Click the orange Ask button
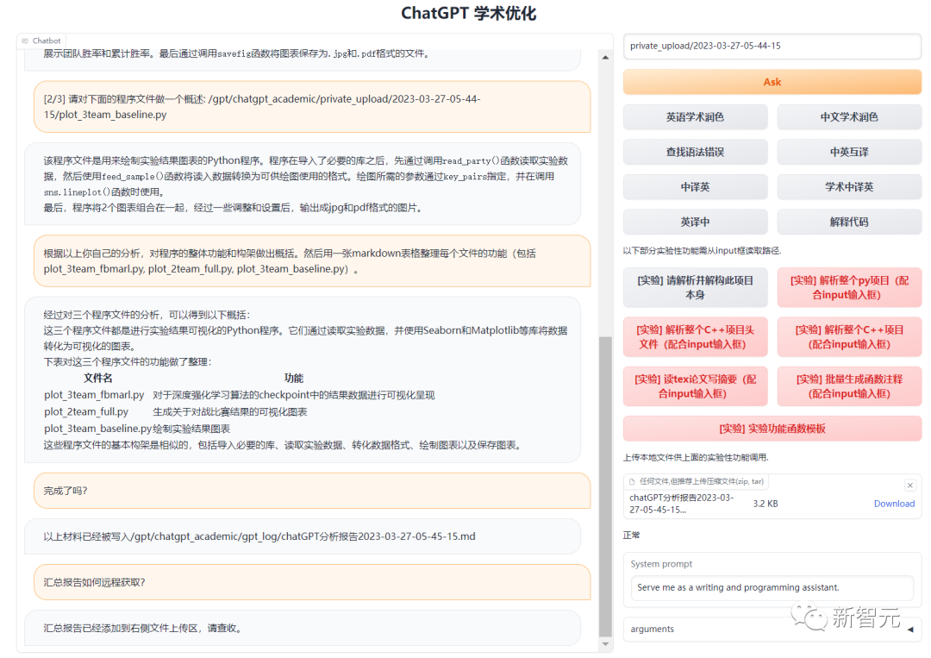The image size is (931, 658). [x=772, y=82]
